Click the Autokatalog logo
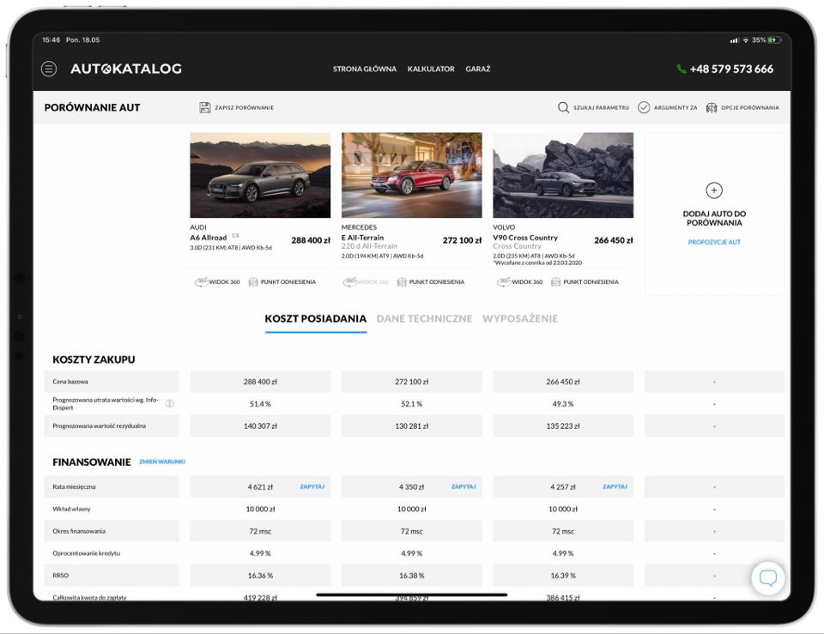 point(126,69)
